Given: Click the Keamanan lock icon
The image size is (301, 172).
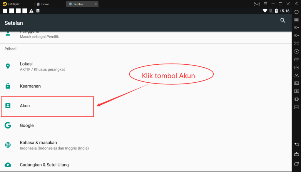Looking at the screenshot, I should tap(8, 86).
